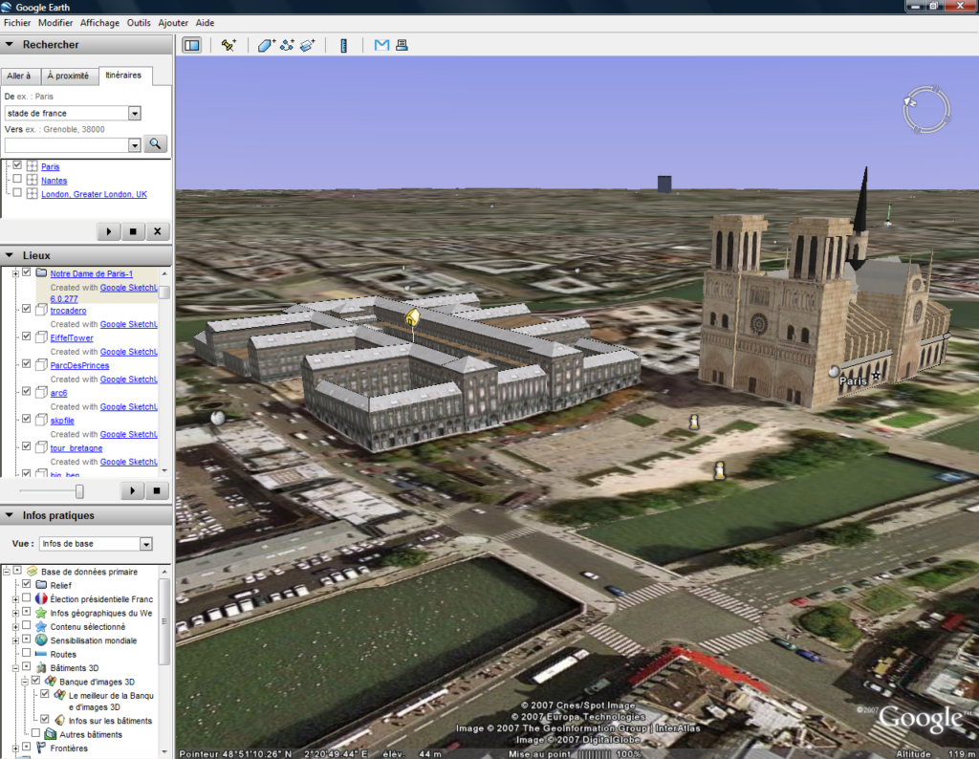
Task: Open the Fichier menu
Action: tap(17, 23)
